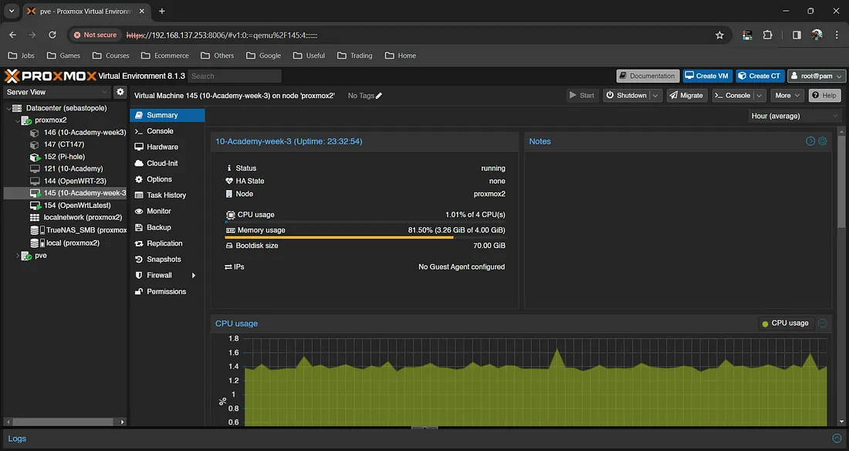Open the Hour (average) timeframe dropdown
This screenshot has width=849, height=451.
(x=794, y=116)
